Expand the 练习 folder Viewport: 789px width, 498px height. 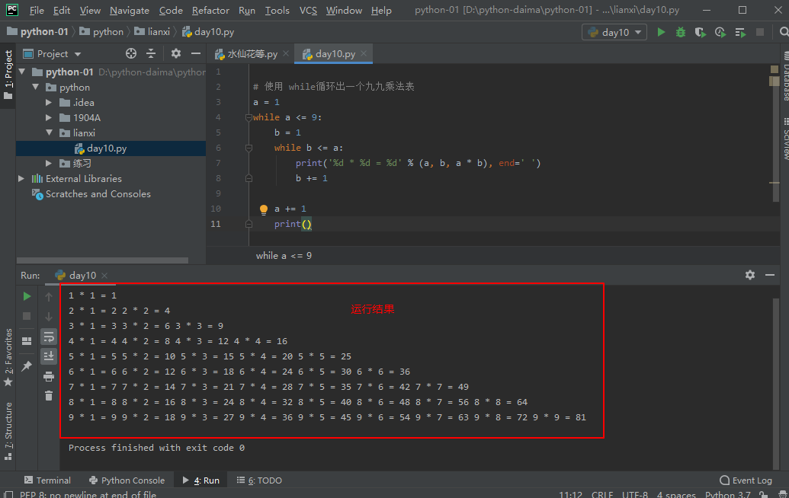tap(49, 163)
